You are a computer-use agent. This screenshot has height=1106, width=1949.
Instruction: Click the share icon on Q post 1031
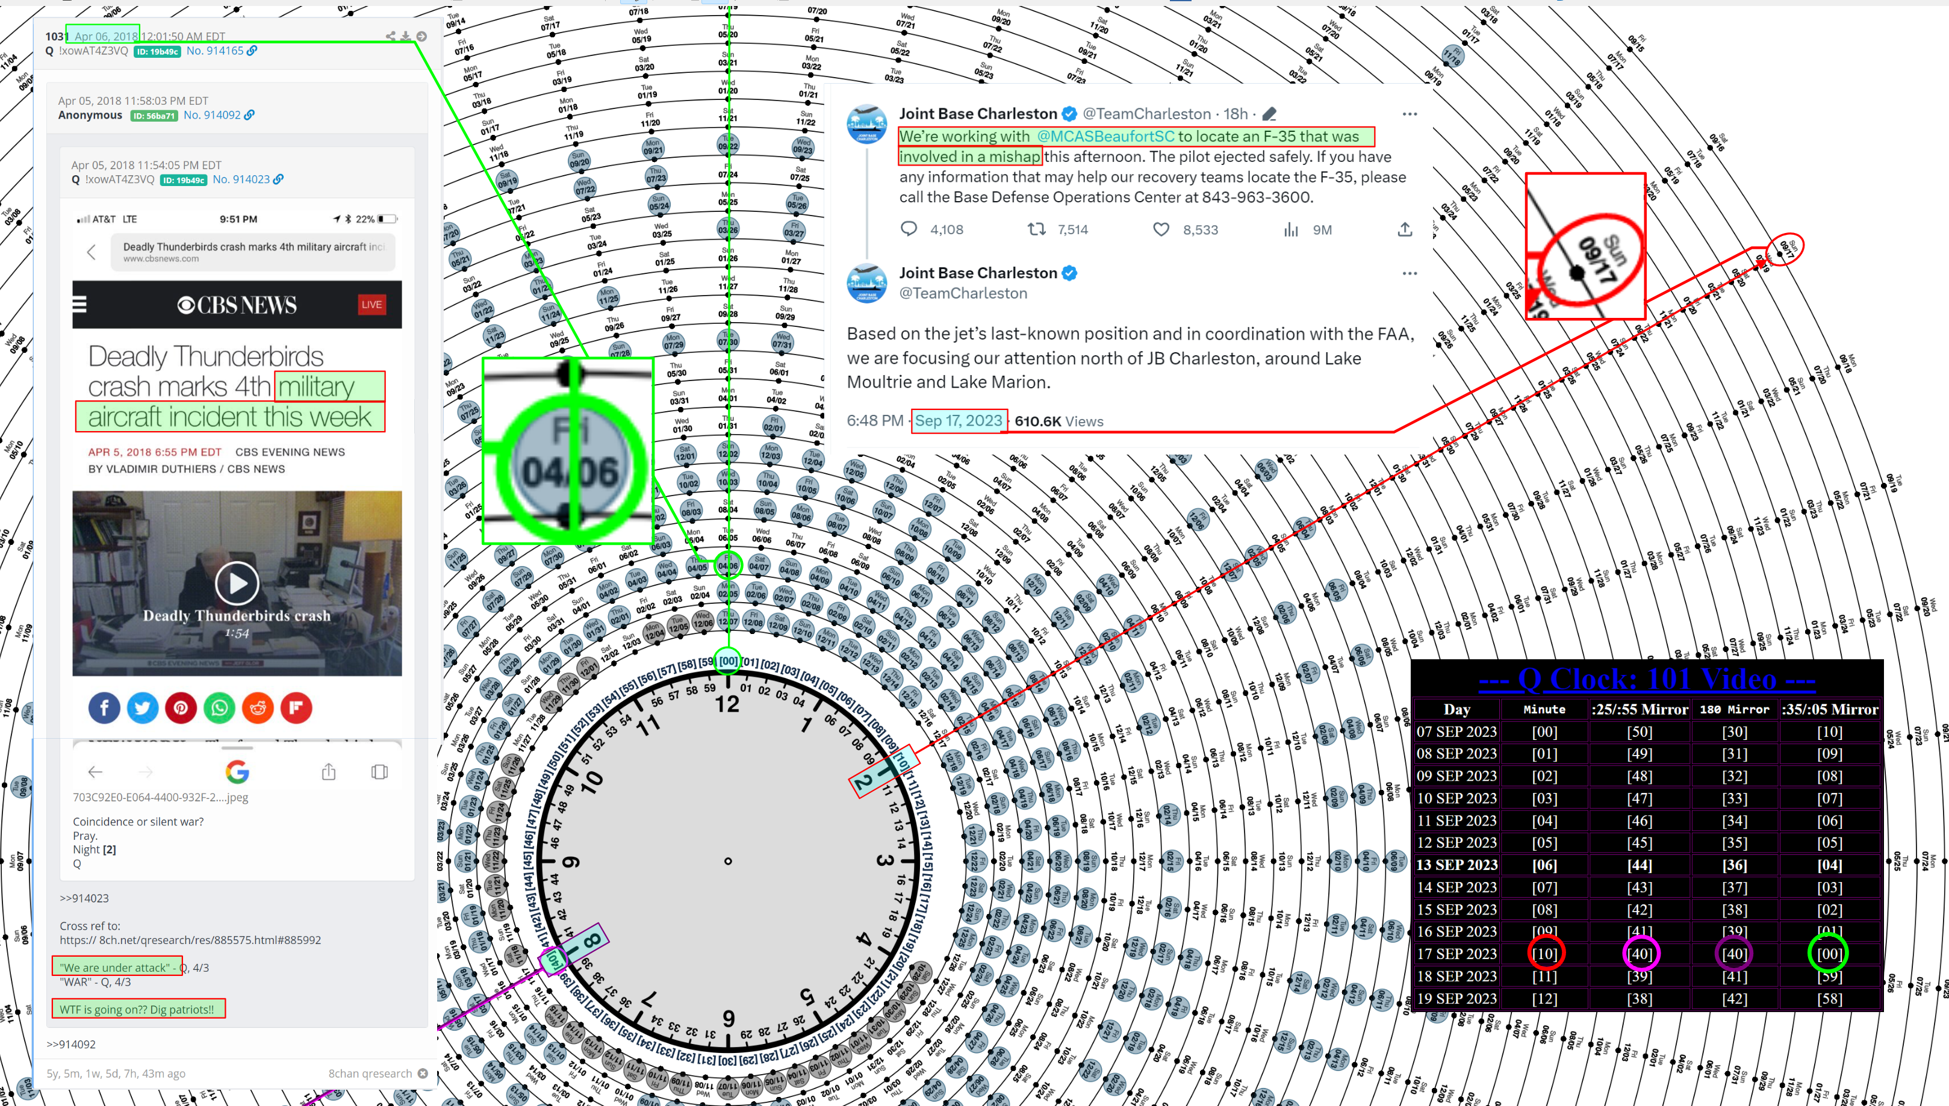pos(390,36)
